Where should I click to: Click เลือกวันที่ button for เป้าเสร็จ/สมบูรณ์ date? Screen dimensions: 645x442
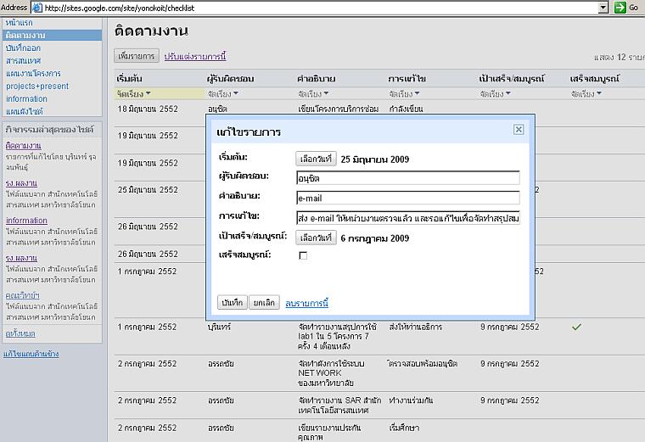coord(316,238)
